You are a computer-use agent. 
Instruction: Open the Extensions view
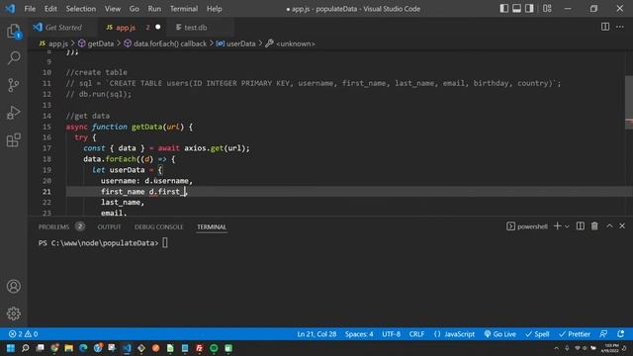(x=13, y=140)
